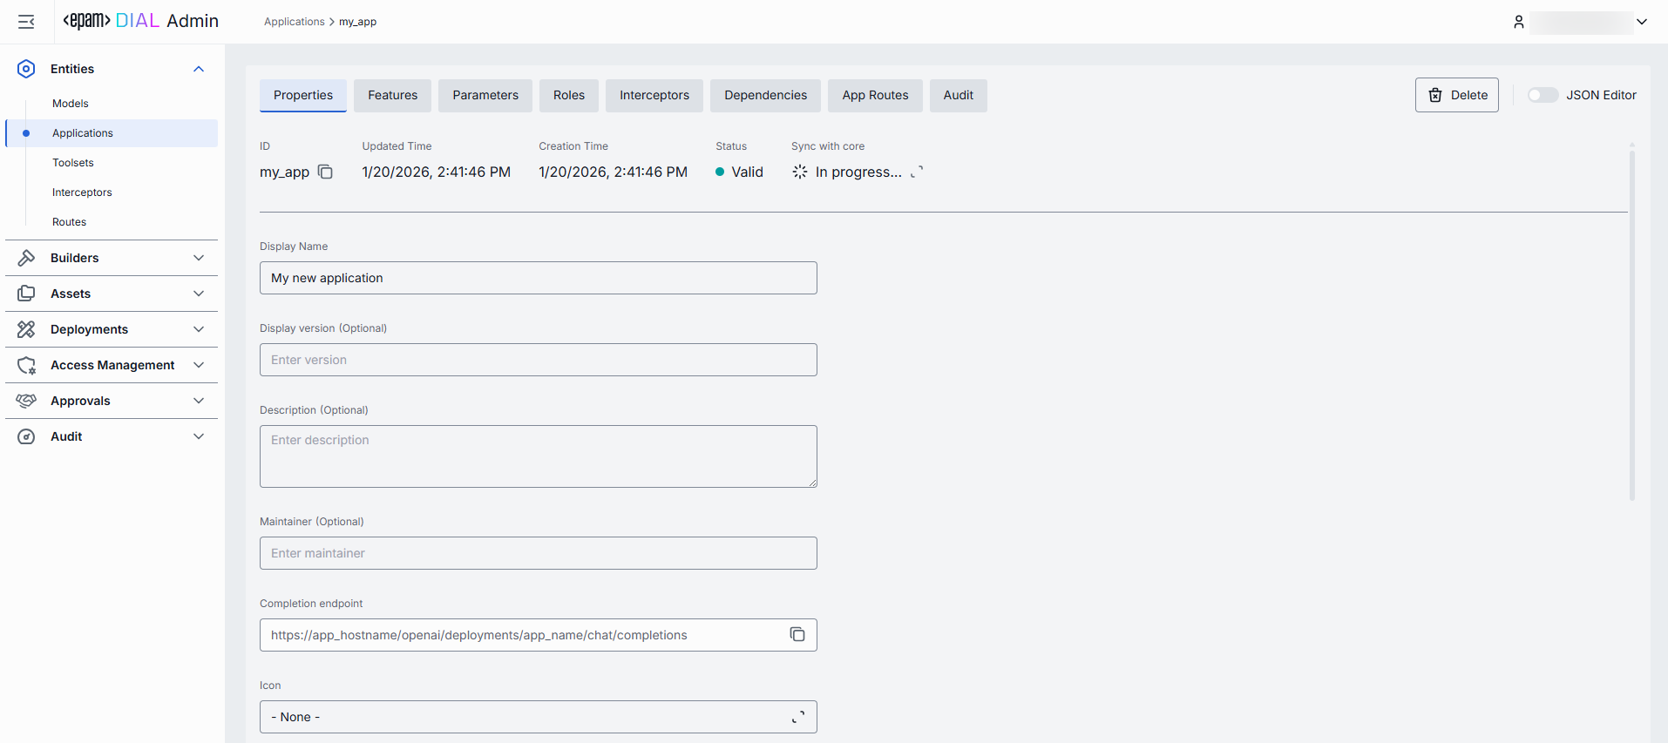This screenshot has height=743, width=1668.
Task: Collapse the Entities section chevron
Action: [x=199, y=69]
